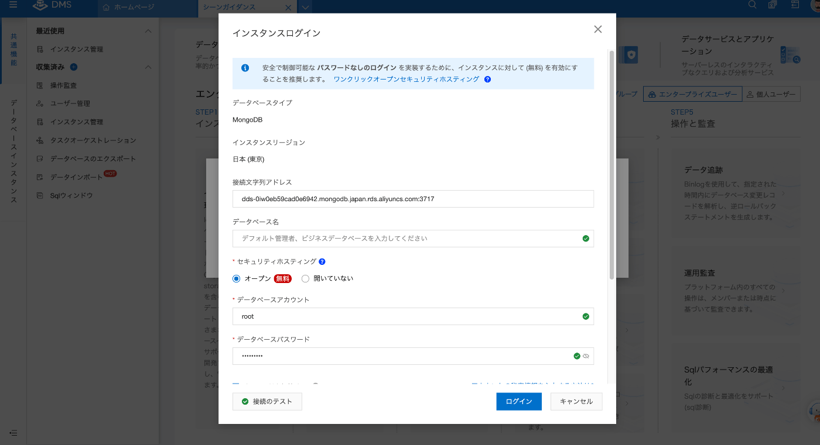Open the hamburger menu at top-left
Viewport: 820px width, 445px height.
13,5
